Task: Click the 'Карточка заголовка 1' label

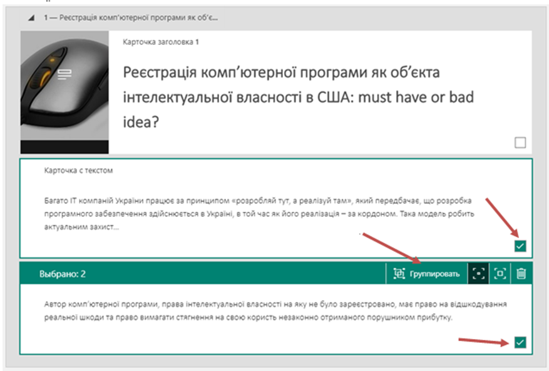Action: (x=161, y=42)
